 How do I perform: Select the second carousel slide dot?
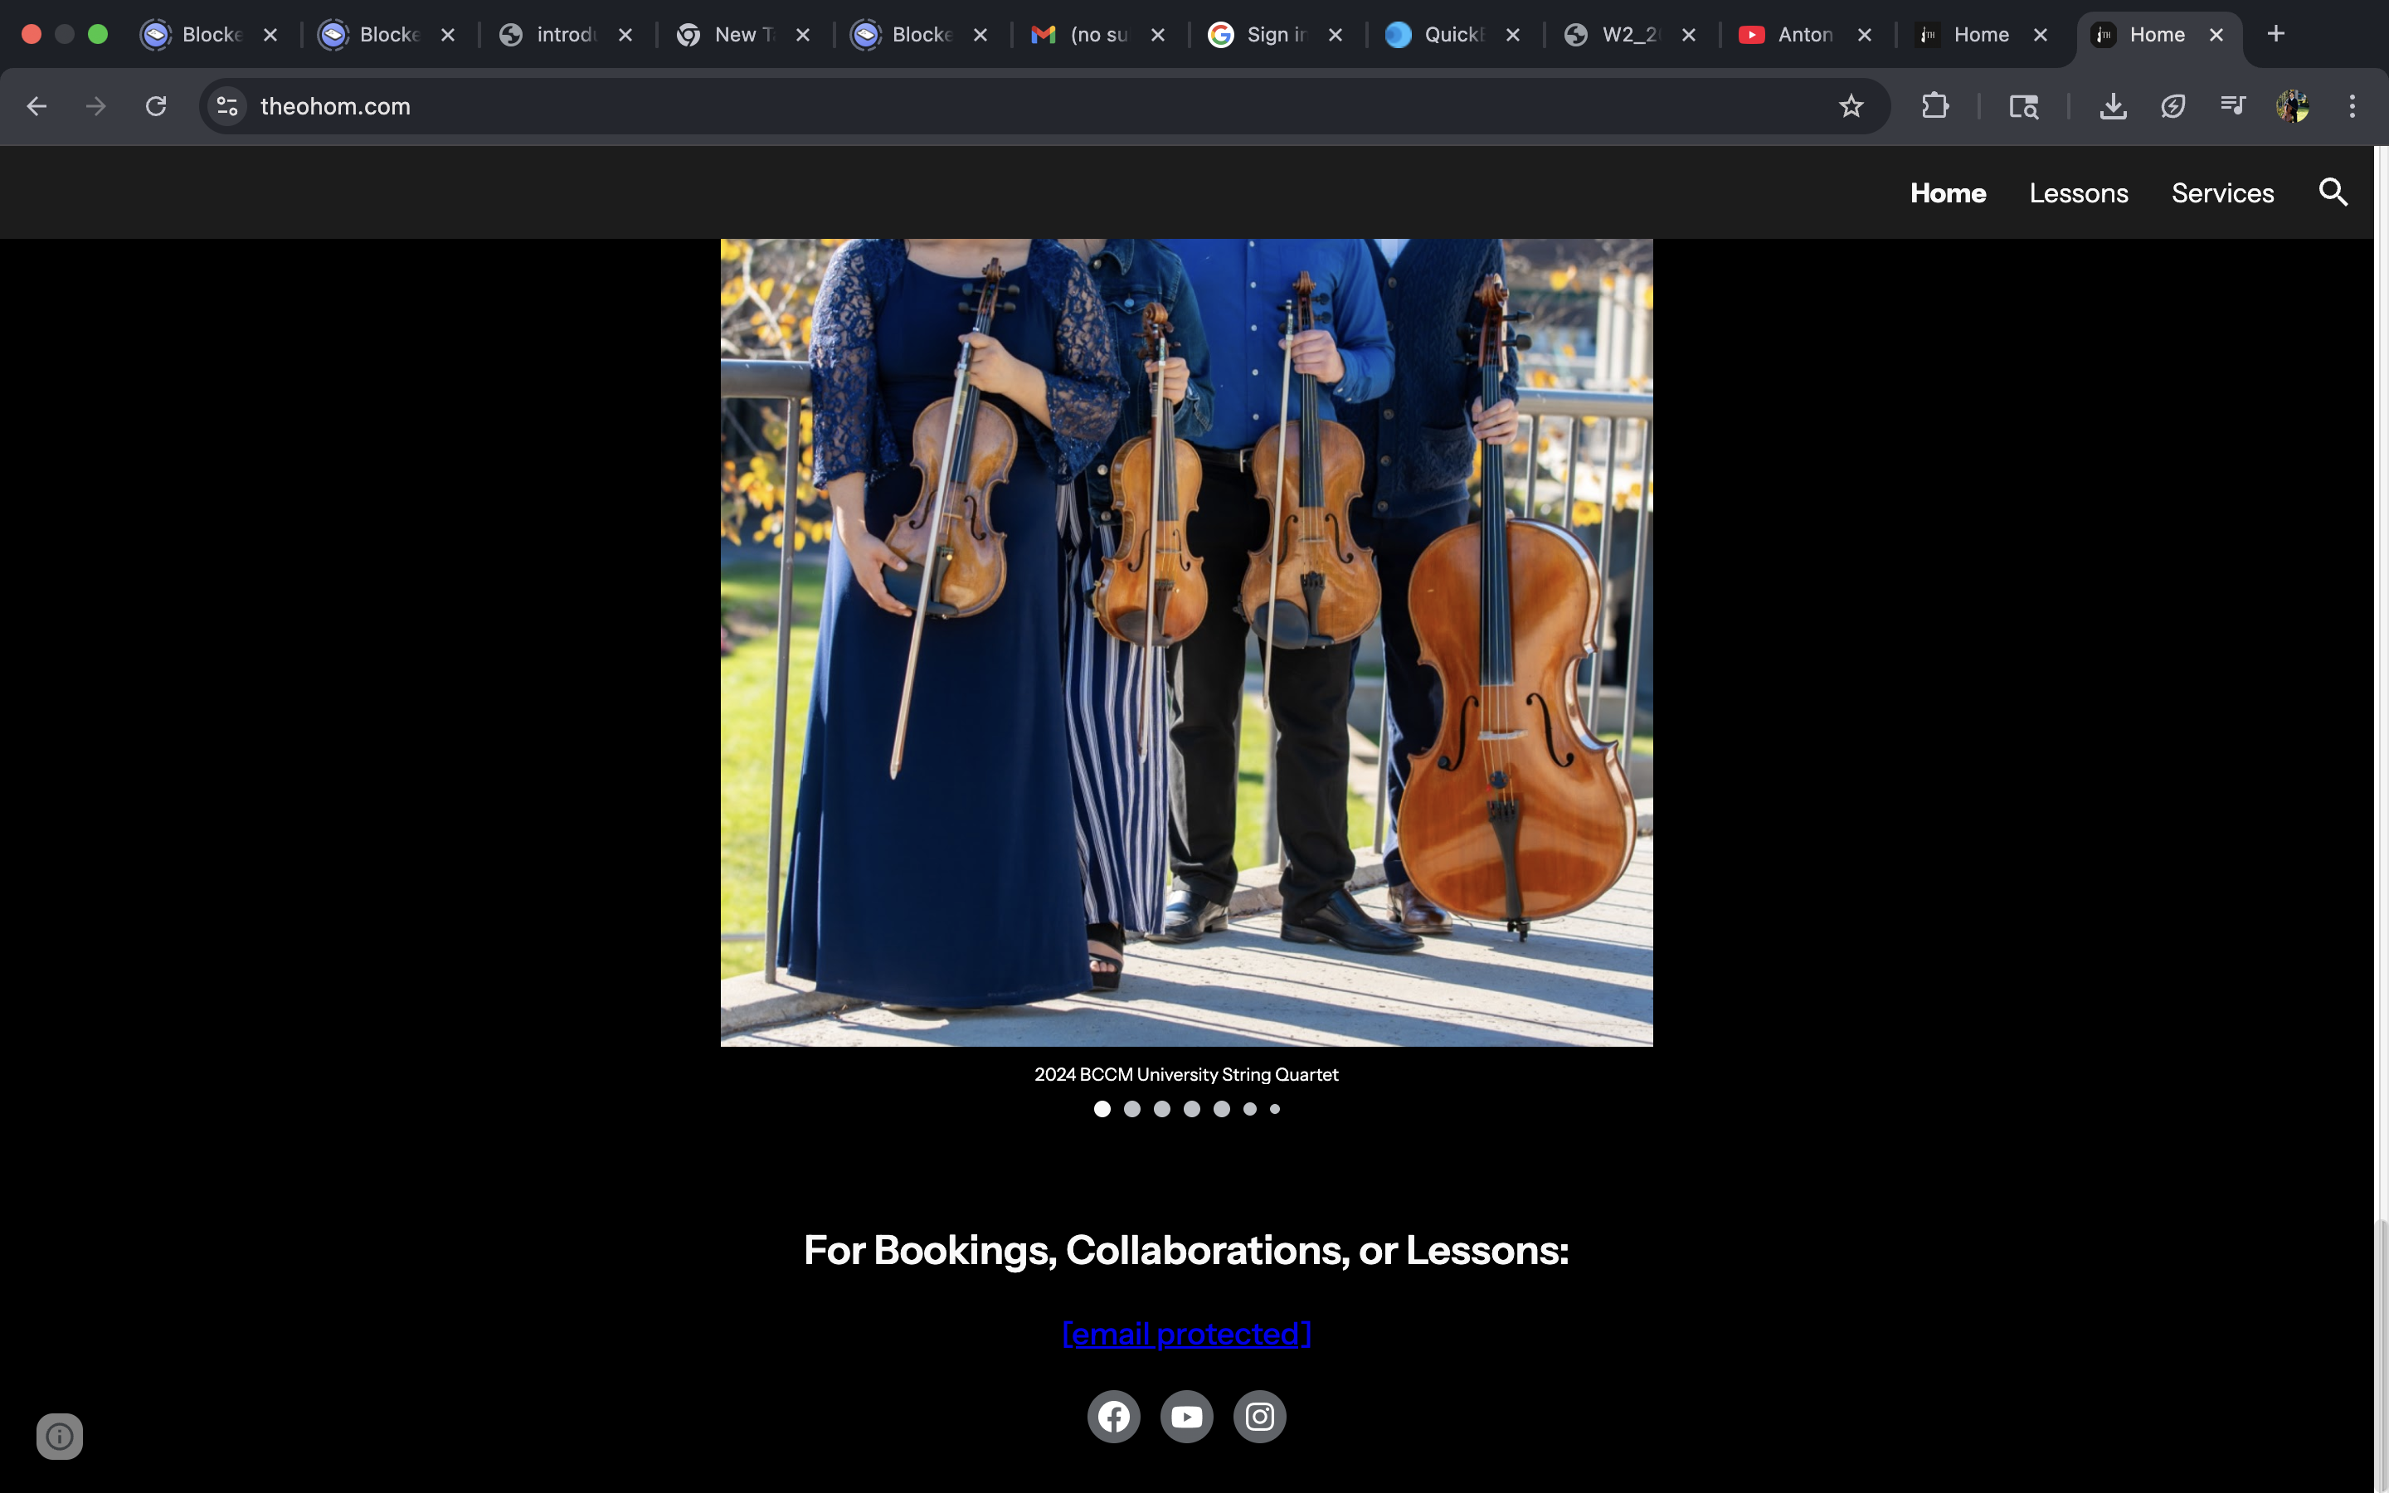point(1132,1109)
